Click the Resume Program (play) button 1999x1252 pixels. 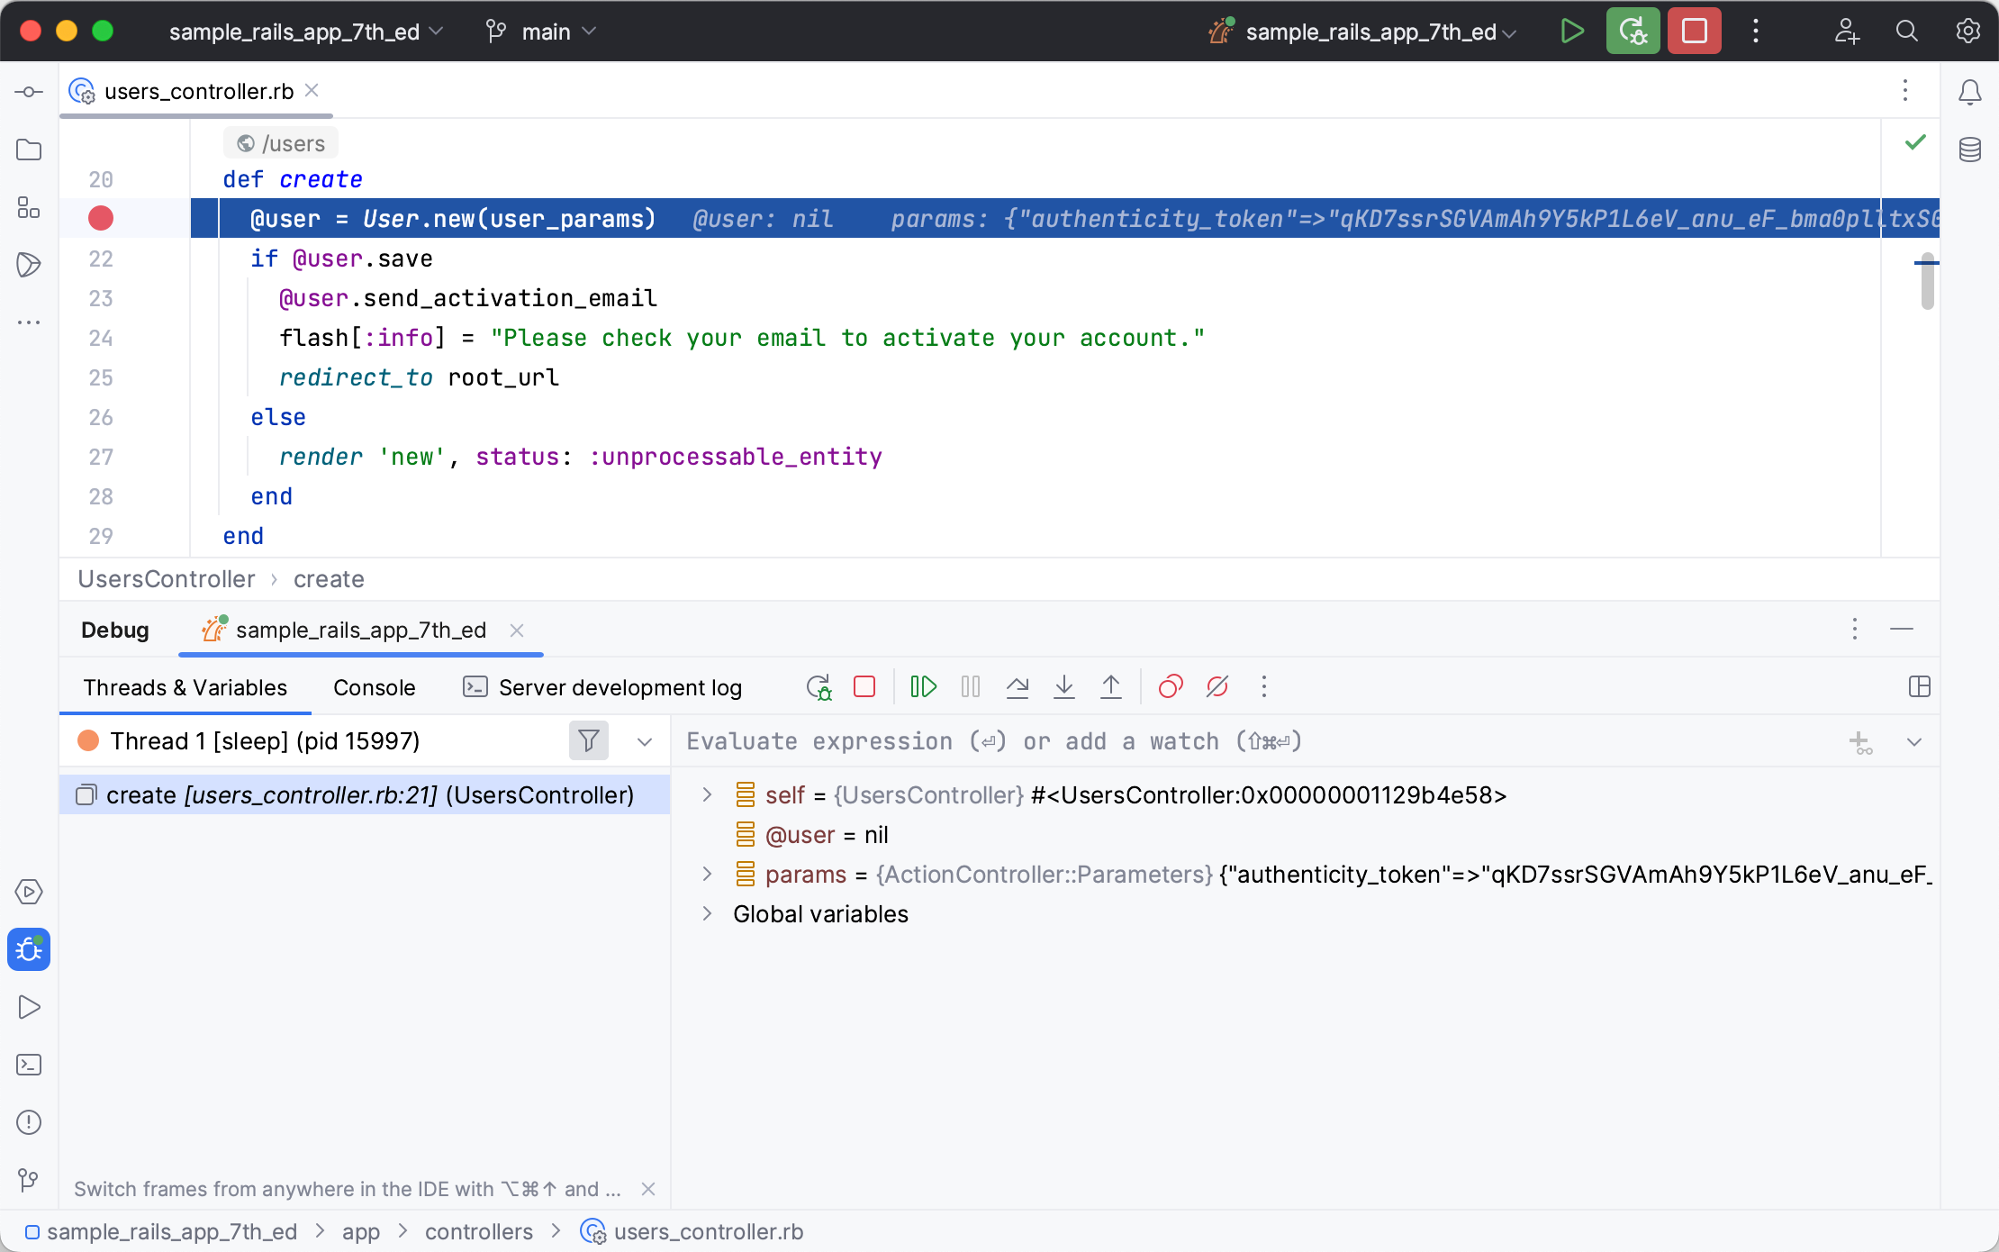(x=922, y=688)
